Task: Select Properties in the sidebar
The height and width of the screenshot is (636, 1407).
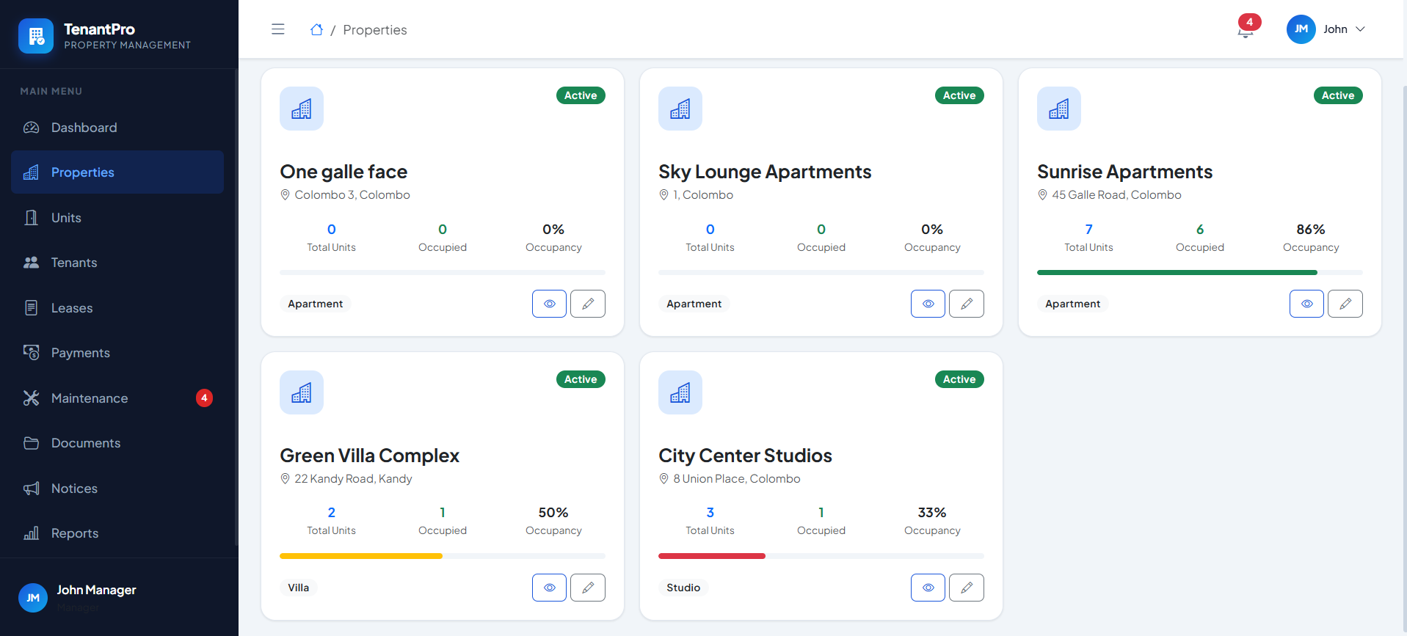Action: (117, 172)
